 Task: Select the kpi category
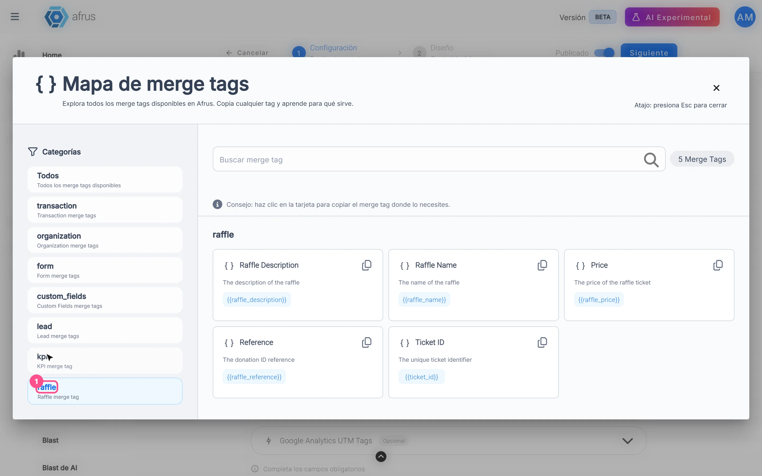click(105, 361)
